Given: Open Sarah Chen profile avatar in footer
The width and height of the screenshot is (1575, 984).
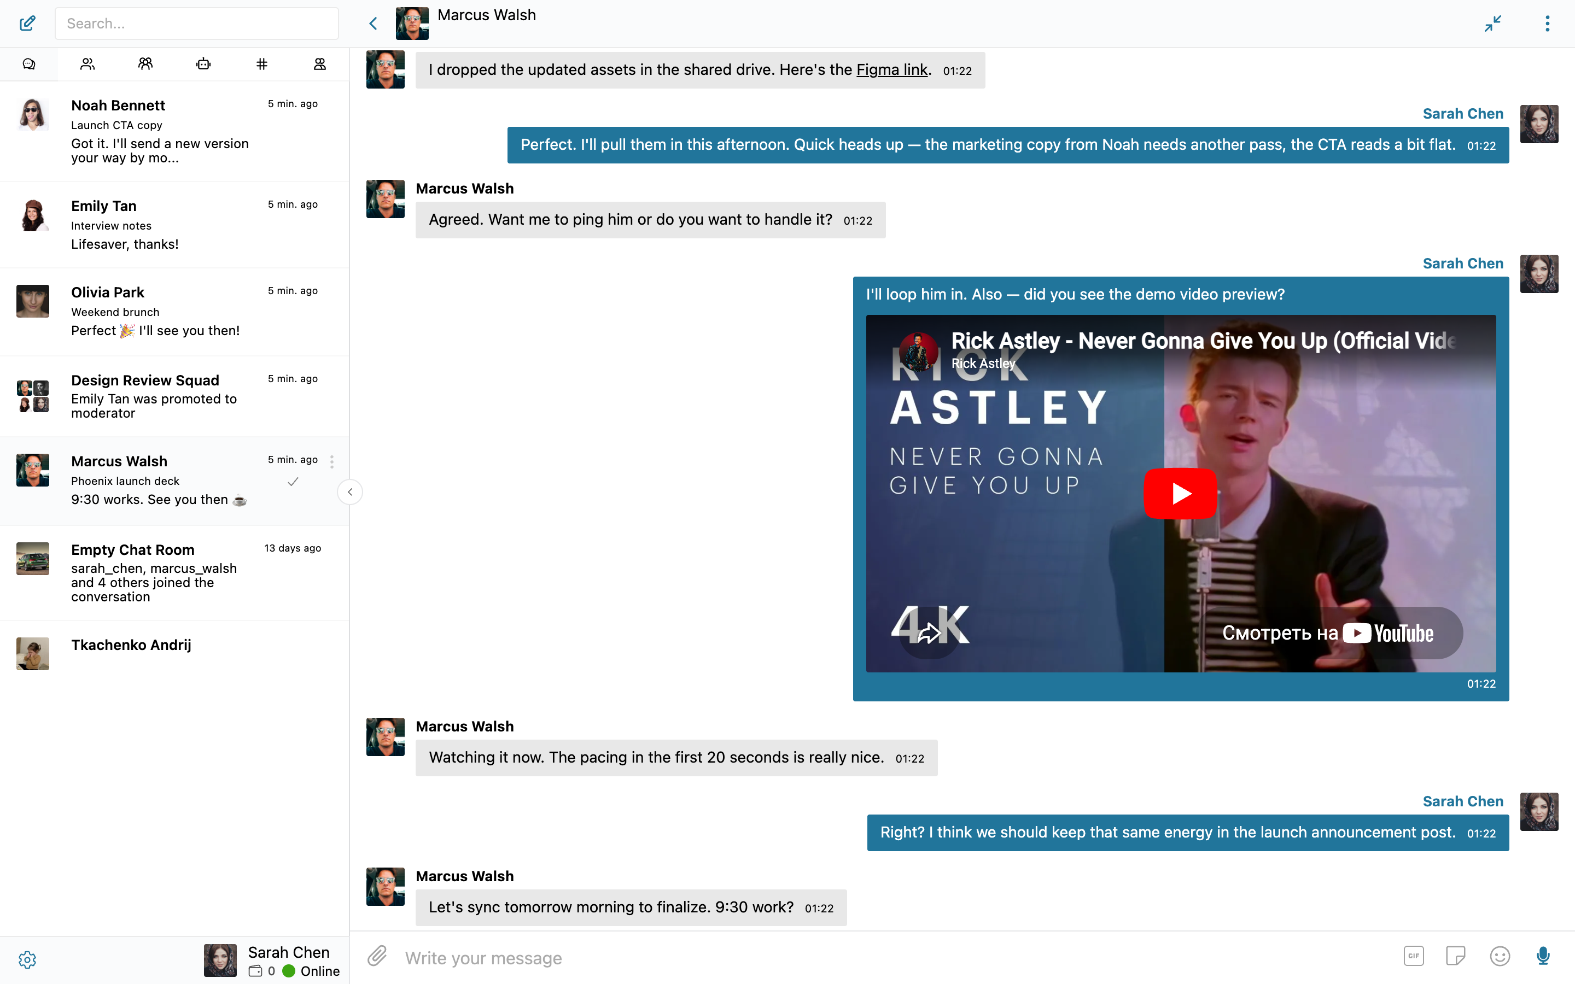Looking at the screenshot, I should point(220,960).
